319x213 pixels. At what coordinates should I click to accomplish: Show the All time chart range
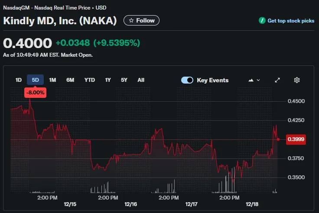(x=141, y=80)
